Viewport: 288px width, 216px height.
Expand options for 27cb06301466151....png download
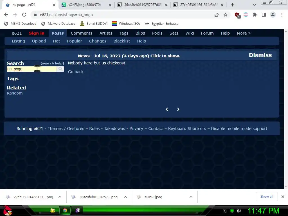60,197
